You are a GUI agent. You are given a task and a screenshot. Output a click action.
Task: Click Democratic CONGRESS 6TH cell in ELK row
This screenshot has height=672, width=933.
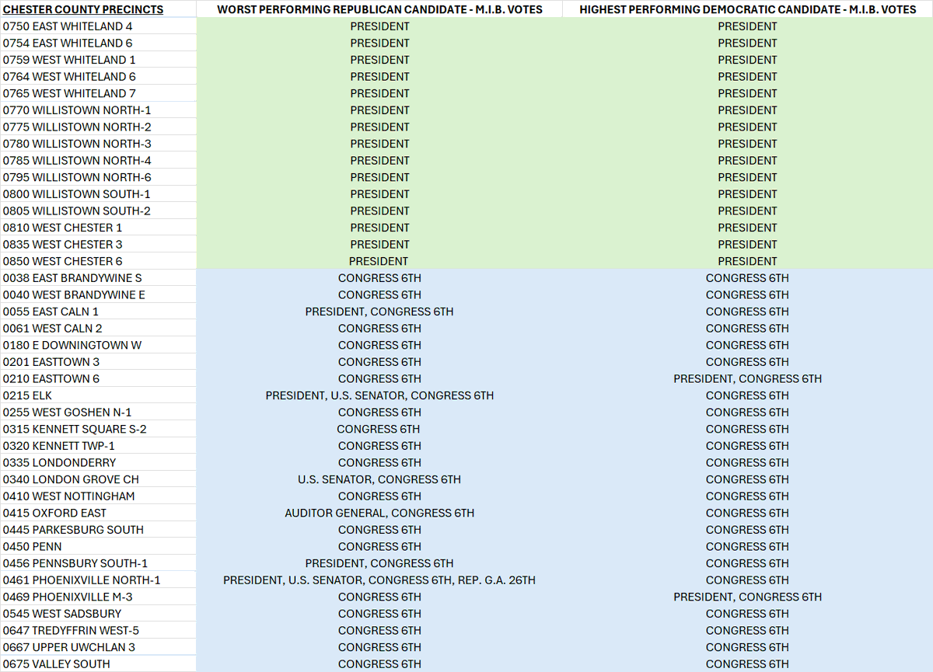pos(747,395)
